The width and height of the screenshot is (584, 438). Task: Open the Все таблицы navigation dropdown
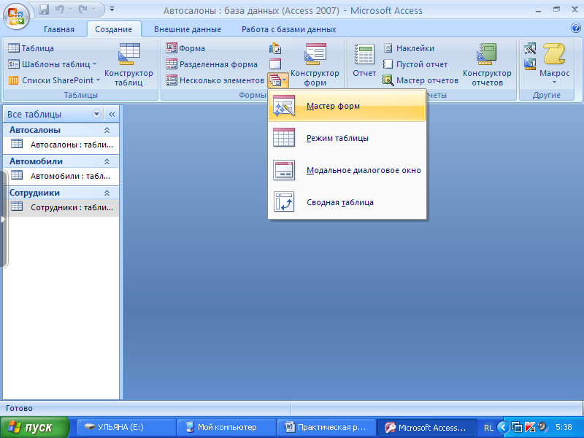pos(96,114)
